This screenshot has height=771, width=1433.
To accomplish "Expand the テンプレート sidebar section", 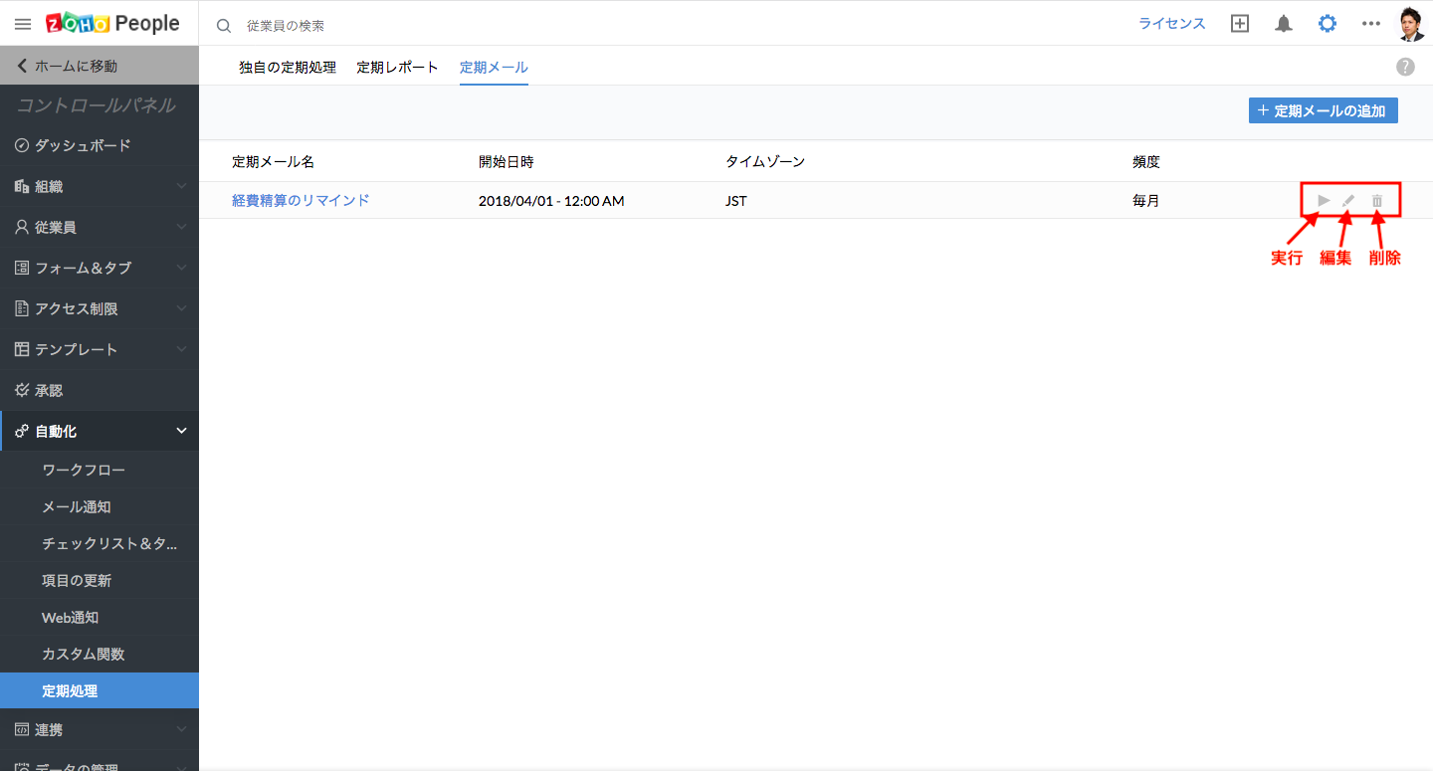I will 100,349.
